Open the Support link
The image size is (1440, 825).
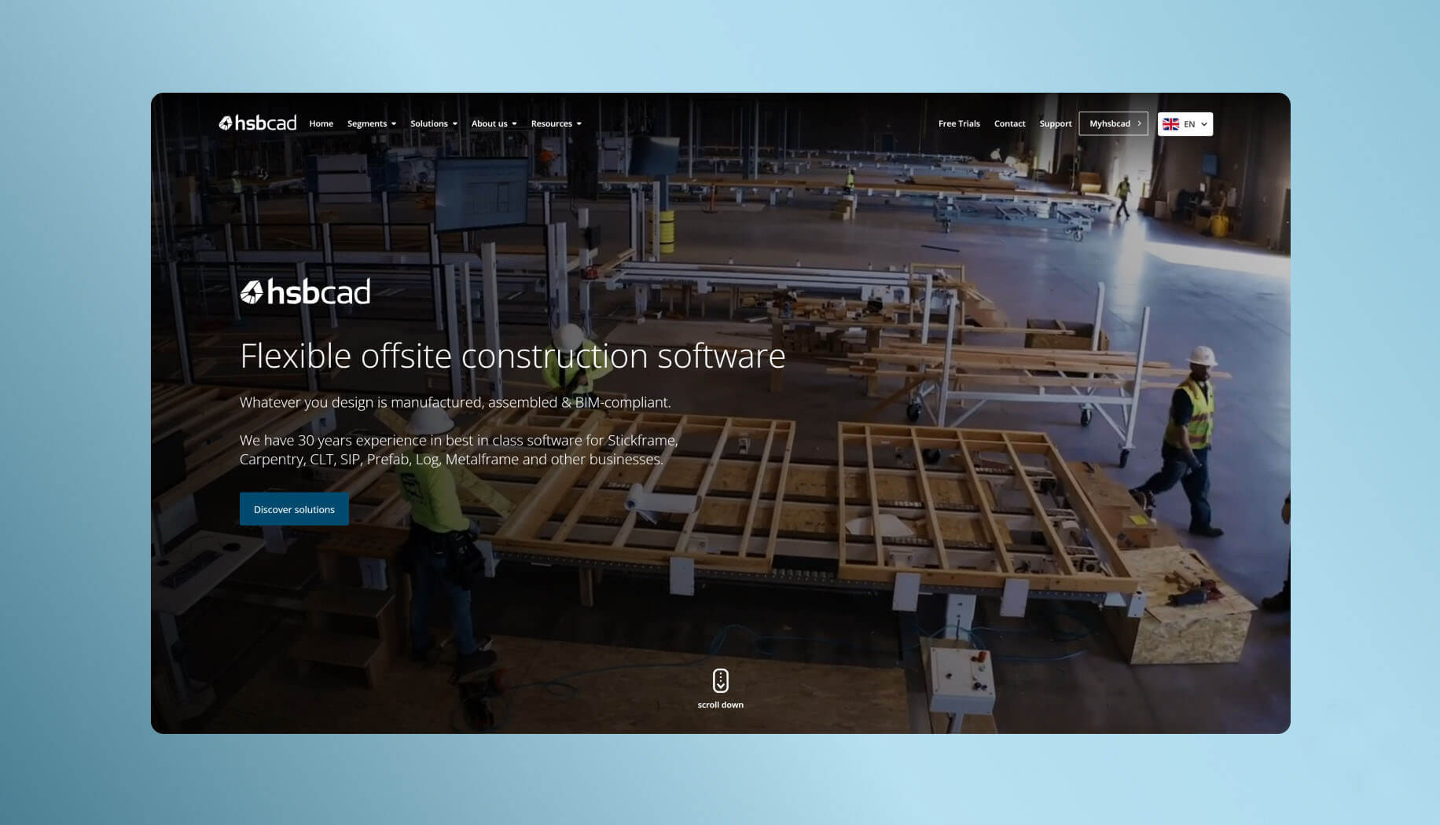1055,123
